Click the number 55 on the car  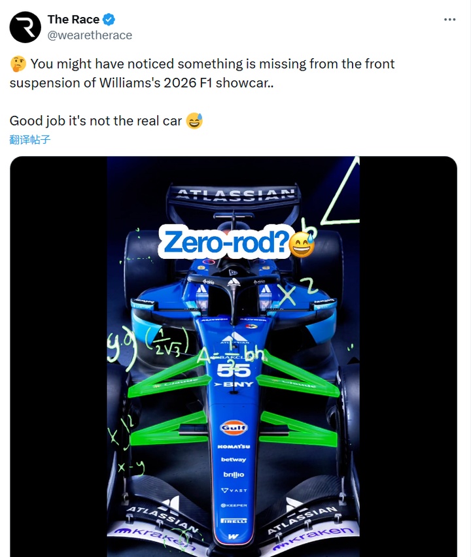click(x=234, y=370)
